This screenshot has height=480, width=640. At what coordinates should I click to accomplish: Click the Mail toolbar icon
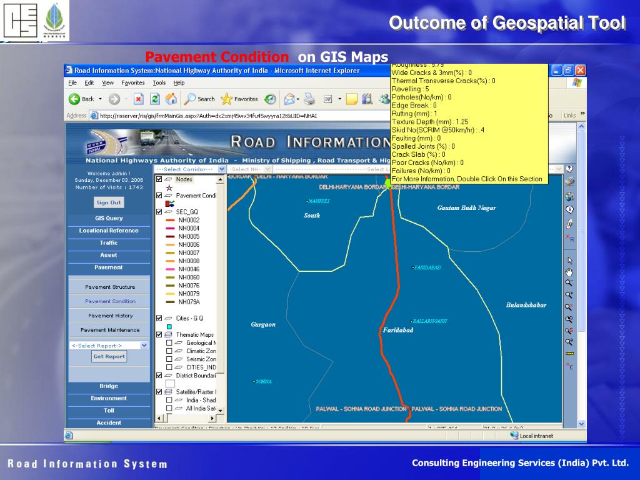tap(289, 99)
